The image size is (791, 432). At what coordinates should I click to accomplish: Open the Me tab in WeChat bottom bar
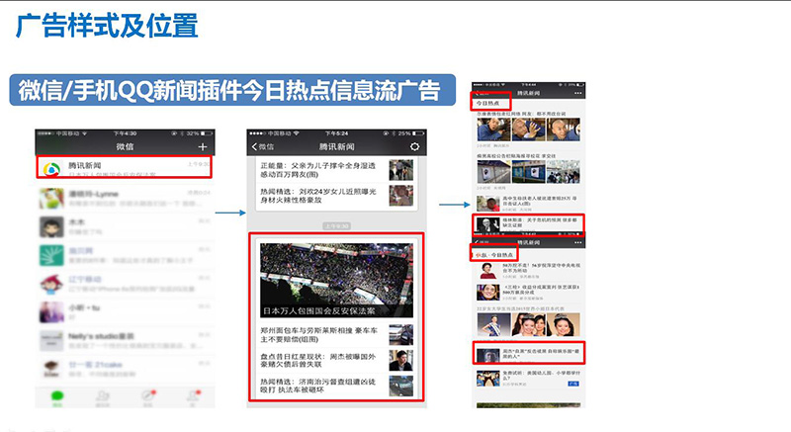point(193,397)
